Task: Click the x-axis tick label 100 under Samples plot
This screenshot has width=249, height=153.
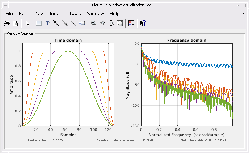Action: point(93,129)
